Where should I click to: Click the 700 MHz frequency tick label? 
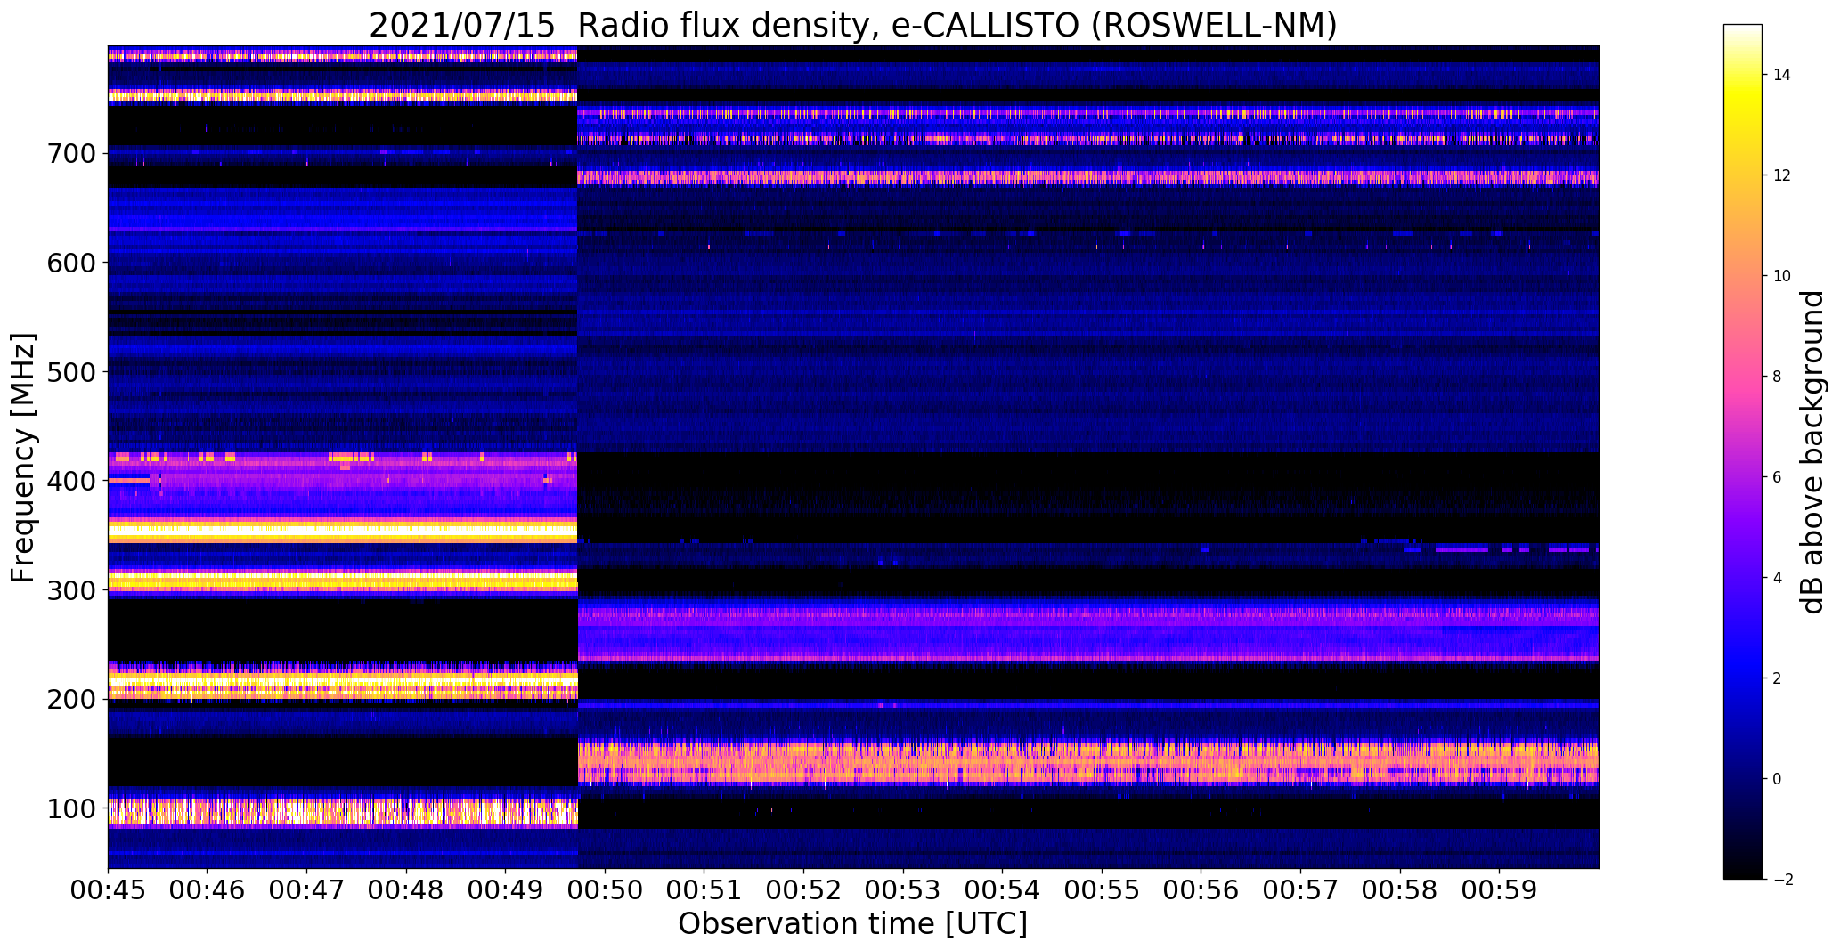(x=70, y=153)
